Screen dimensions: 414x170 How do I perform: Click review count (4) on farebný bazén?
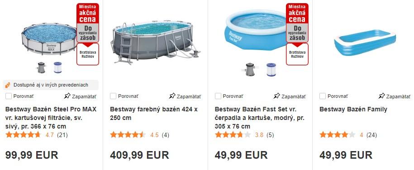165,135
